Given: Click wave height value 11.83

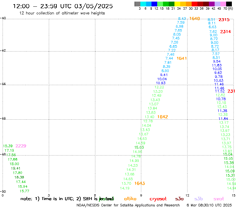Looking at the screenshot, I should [x=217, y=65].
